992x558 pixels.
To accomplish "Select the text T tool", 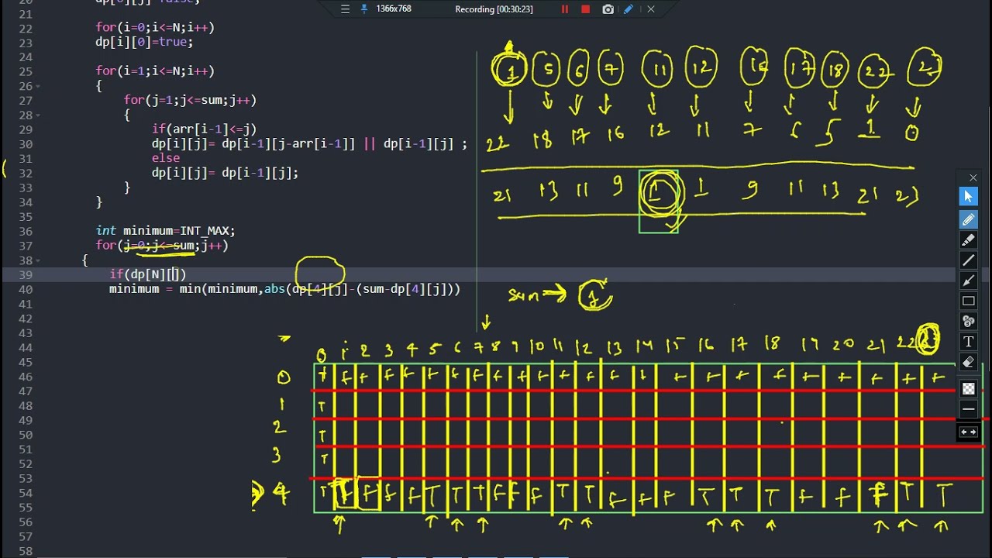I will (969, 342).
